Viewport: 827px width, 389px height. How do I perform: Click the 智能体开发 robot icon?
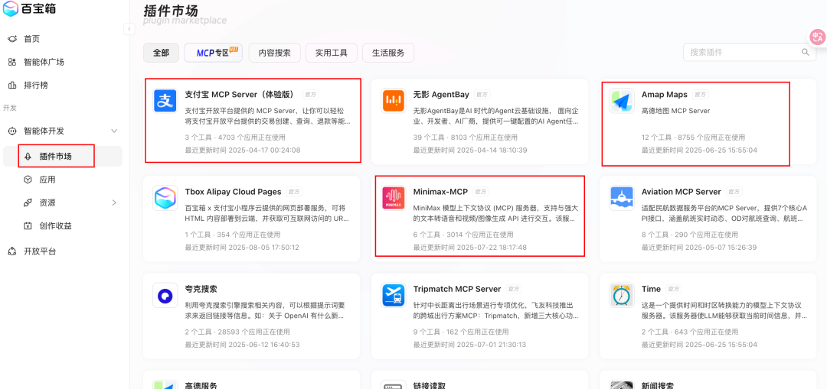pos(12,131)
